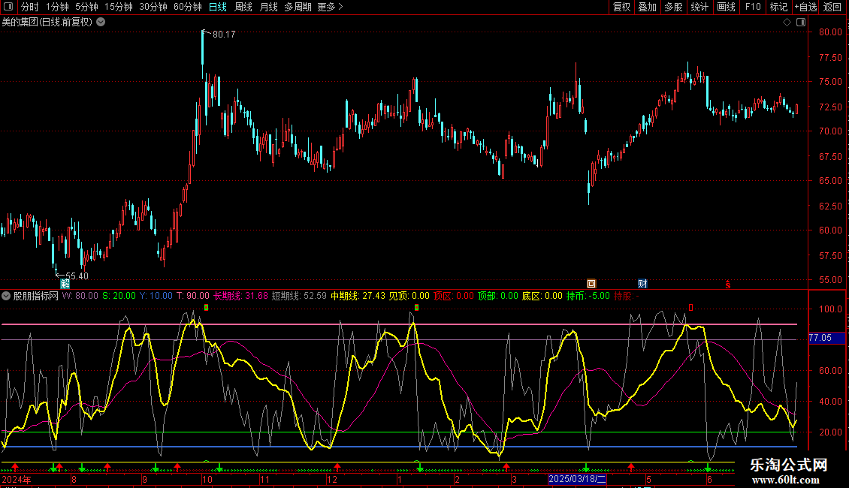Screen dimensions: 849x488
Task: Expand the 美的集团 chart title dropdown
Action: 101,22
